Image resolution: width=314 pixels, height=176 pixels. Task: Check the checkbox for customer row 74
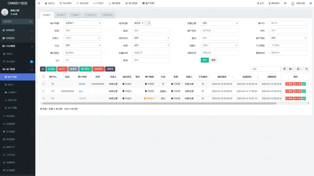tap(44, 98)
